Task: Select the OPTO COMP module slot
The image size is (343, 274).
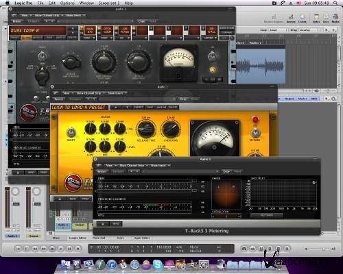Action: [x=107, y=30]
